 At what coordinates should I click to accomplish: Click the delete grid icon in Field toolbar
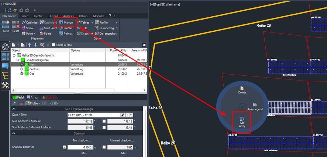[x=21, y=103]
